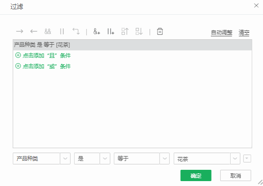This screenshot has height=186, width=263.
Task: Click the swap AND/OR toggle icon
Action: [x=76, y=31]
